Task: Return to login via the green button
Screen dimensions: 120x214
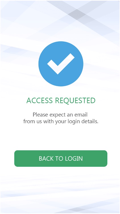Action: [x=61, y=158]
